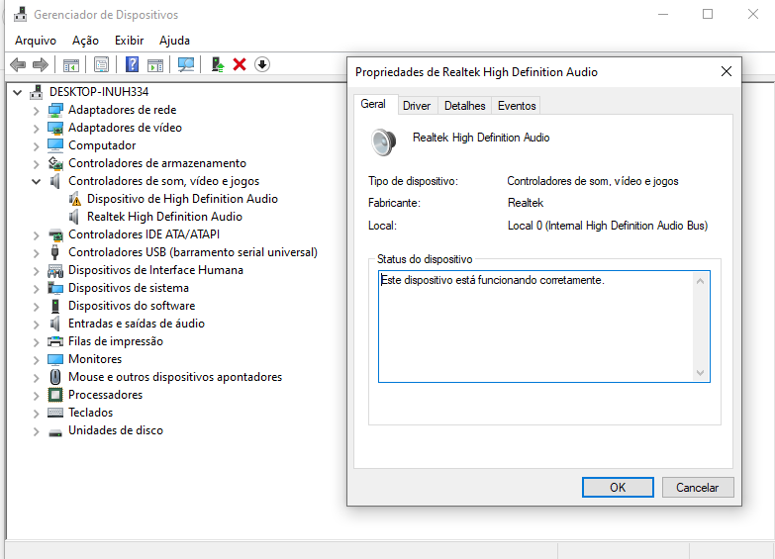Click the Dispositivos de Interface Humana icon
Viewport: 775px width, 559px height.
pyautogui.click(x=55, y=270)
